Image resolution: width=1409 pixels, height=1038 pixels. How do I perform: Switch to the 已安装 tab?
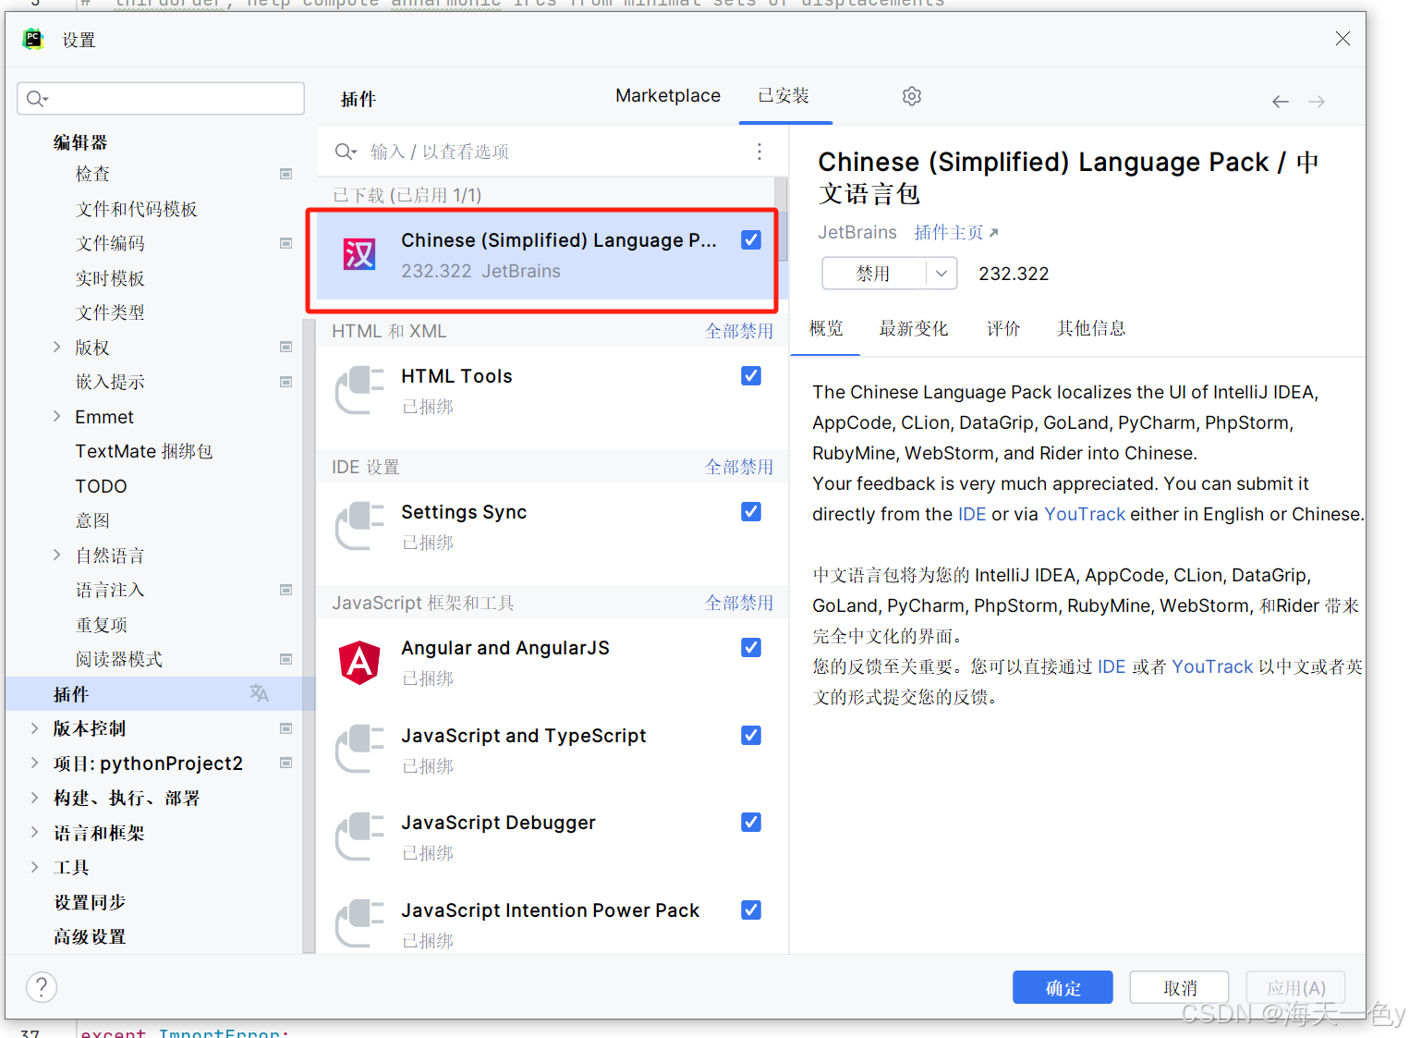coord(783,96)
